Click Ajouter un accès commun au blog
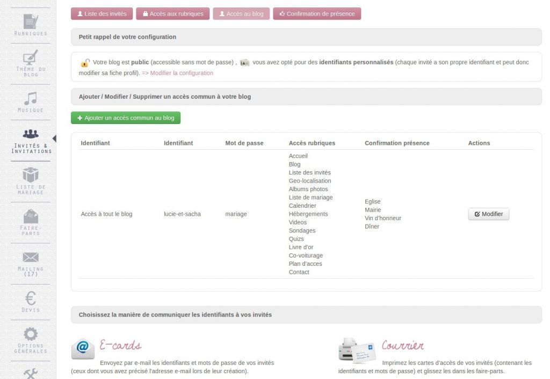 (x=125, y=117)
